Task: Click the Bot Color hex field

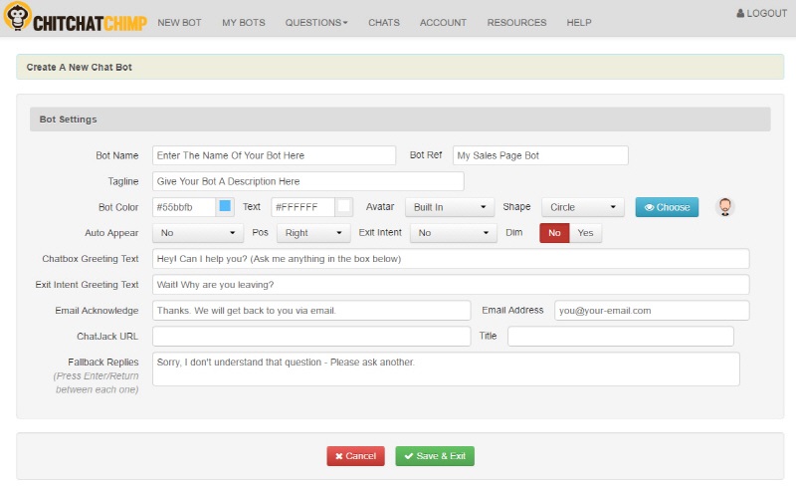Action: pos(184,207)
